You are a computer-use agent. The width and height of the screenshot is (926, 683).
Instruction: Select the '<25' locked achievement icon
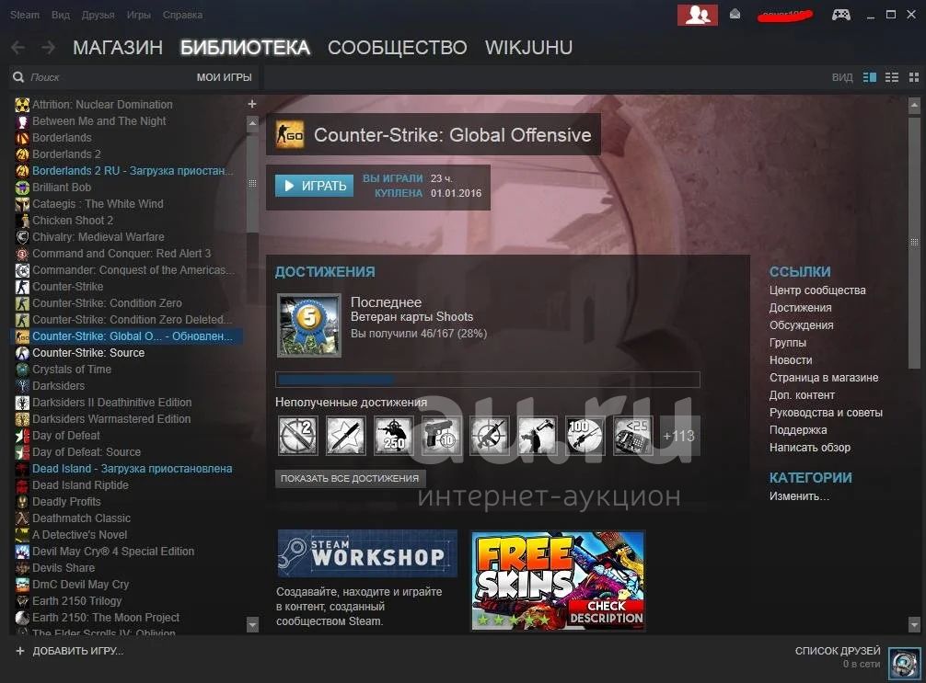click(x=632, y=436)
